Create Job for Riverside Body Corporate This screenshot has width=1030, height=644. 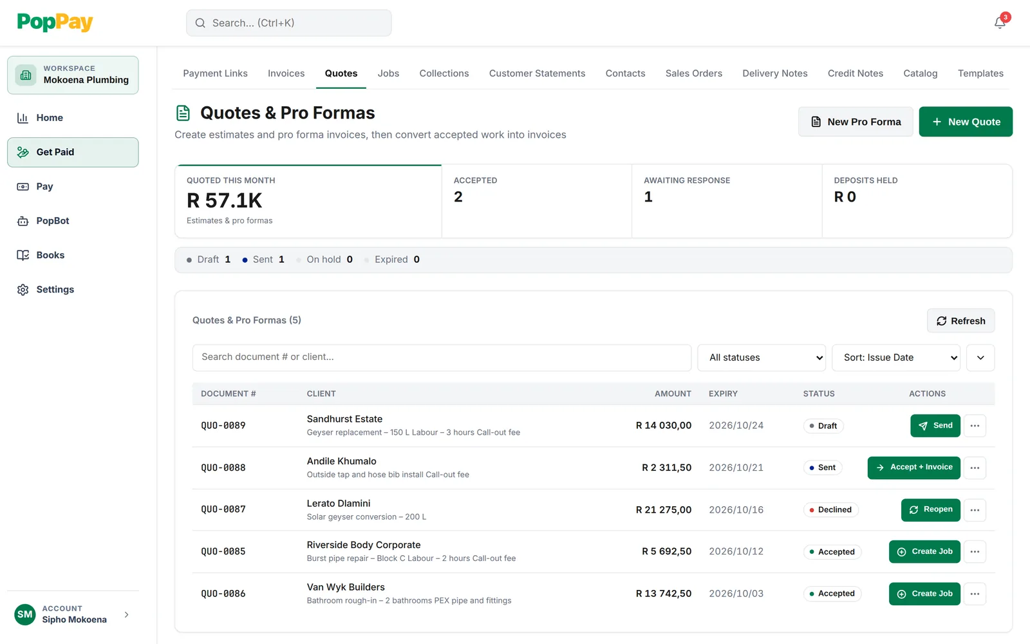point(924,552)
